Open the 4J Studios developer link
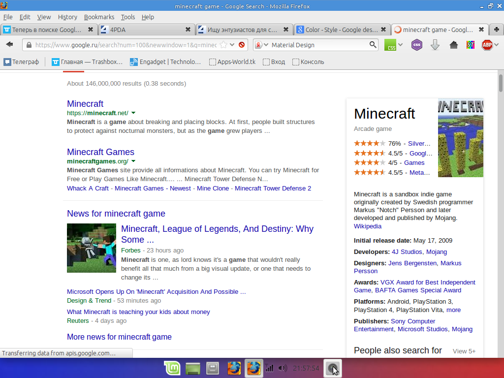This screenshot has height=378, width=504. coord(407,252)
